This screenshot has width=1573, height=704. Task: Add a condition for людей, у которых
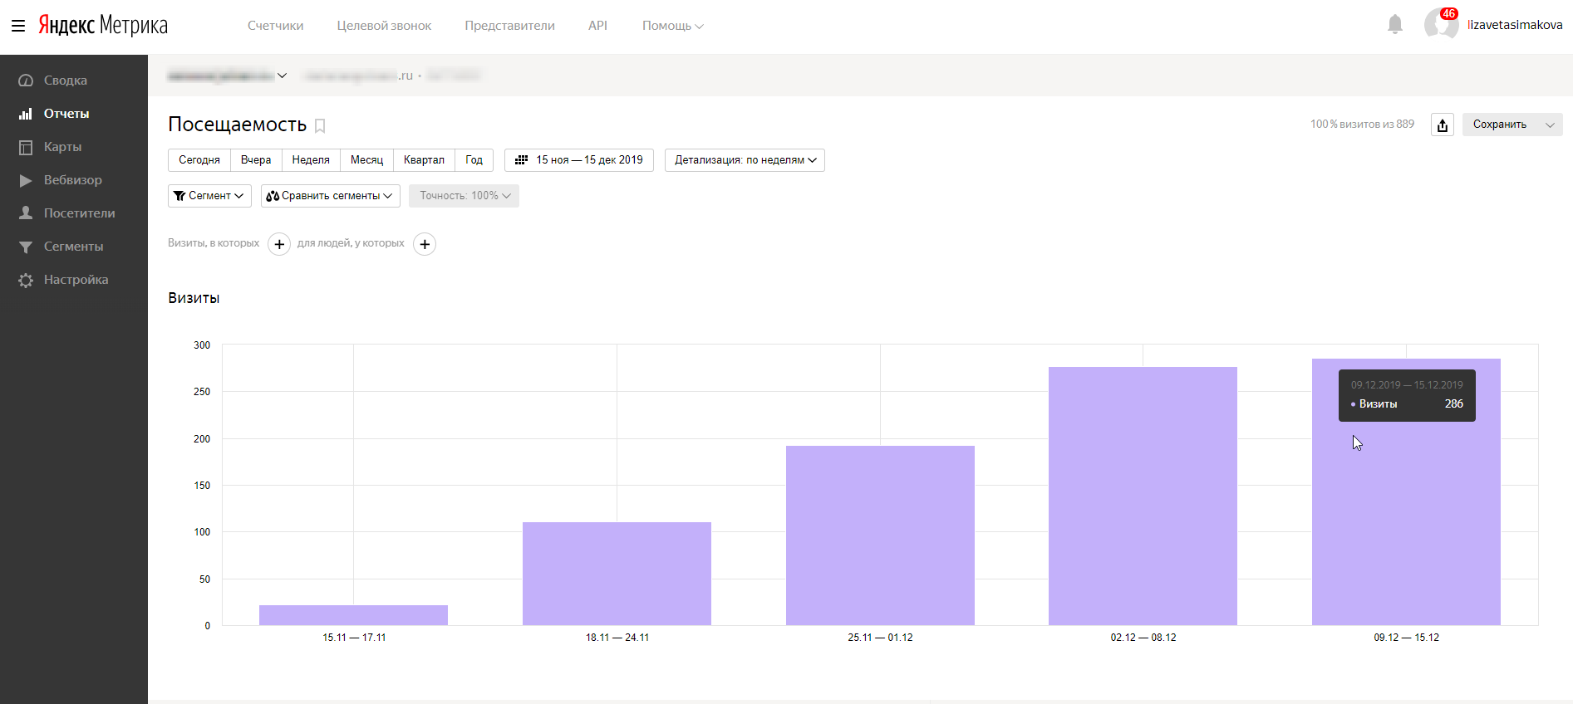pyautogui.click(x=425, y=244)
